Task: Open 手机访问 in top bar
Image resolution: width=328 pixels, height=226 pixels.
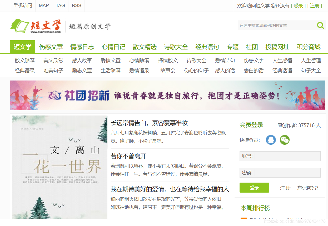Action: pos(23,6)
